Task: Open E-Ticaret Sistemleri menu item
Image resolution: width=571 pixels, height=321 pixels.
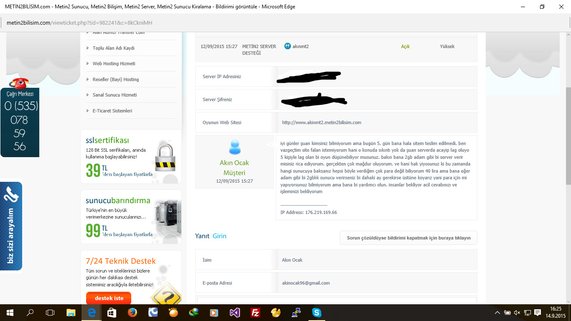Action: pyautogui.click(x=112, y=111)
